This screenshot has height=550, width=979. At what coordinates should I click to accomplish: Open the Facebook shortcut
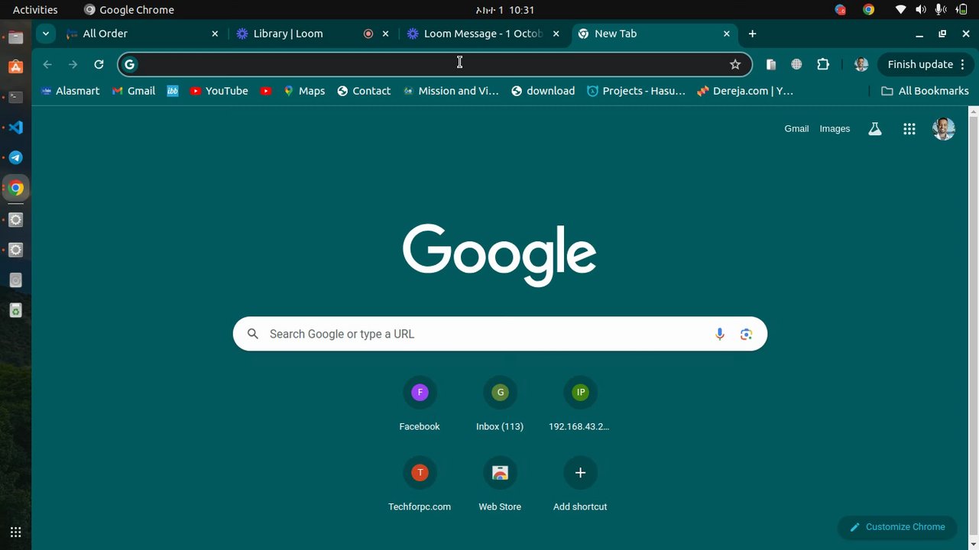pos(420,406)
